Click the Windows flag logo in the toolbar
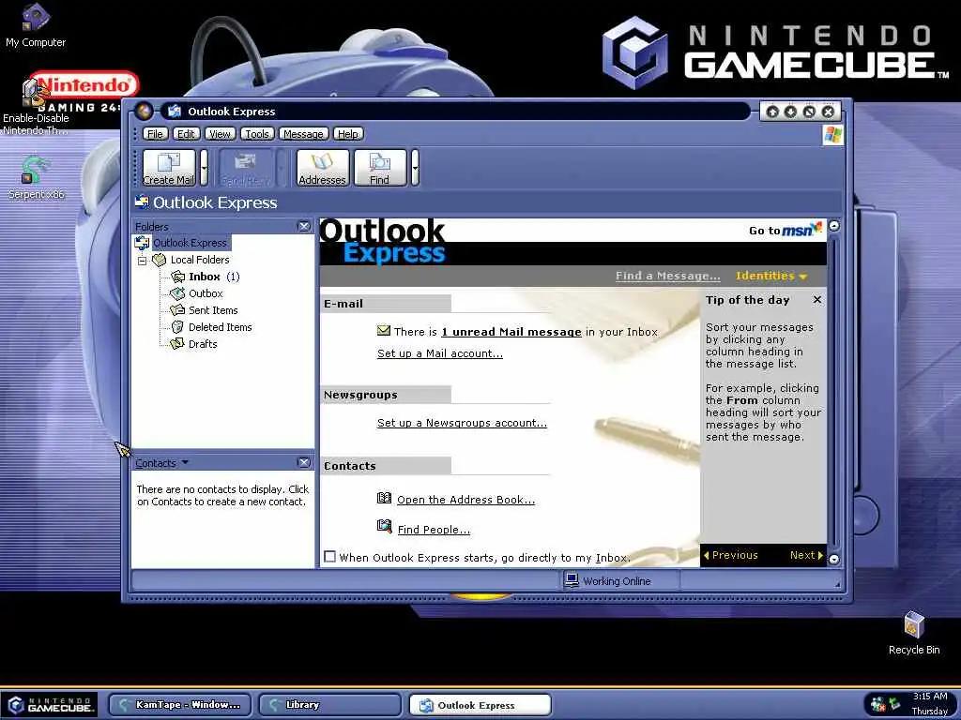 tap(832, 135)
